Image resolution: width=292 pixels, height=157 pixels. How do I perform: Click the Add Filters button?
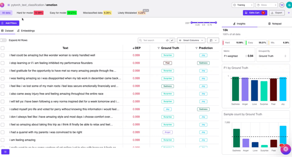click(x=9, y=23)
